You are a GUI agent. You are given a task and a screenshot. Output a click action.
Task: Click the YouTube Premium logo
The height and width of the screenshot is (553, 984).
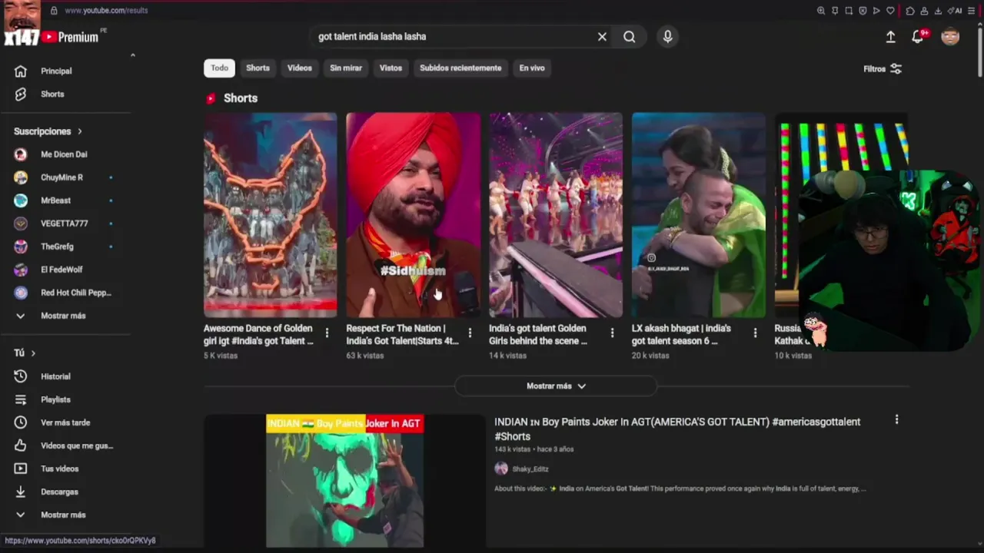point(71,37)
